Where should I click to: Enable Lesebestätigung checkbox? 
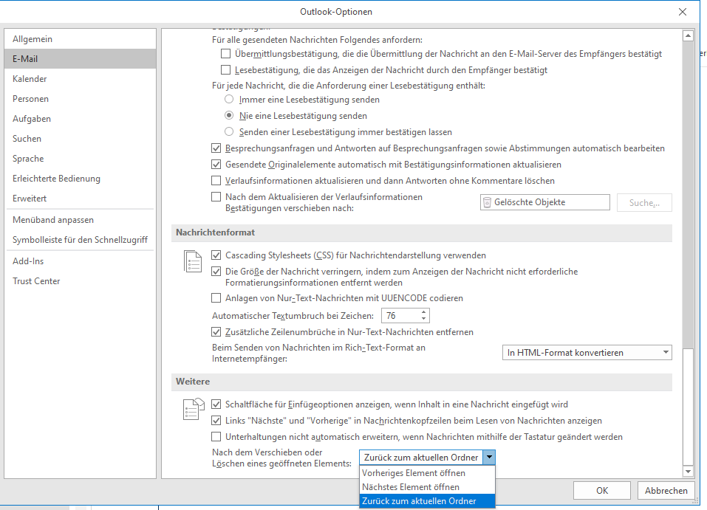(x=225, y=70)
